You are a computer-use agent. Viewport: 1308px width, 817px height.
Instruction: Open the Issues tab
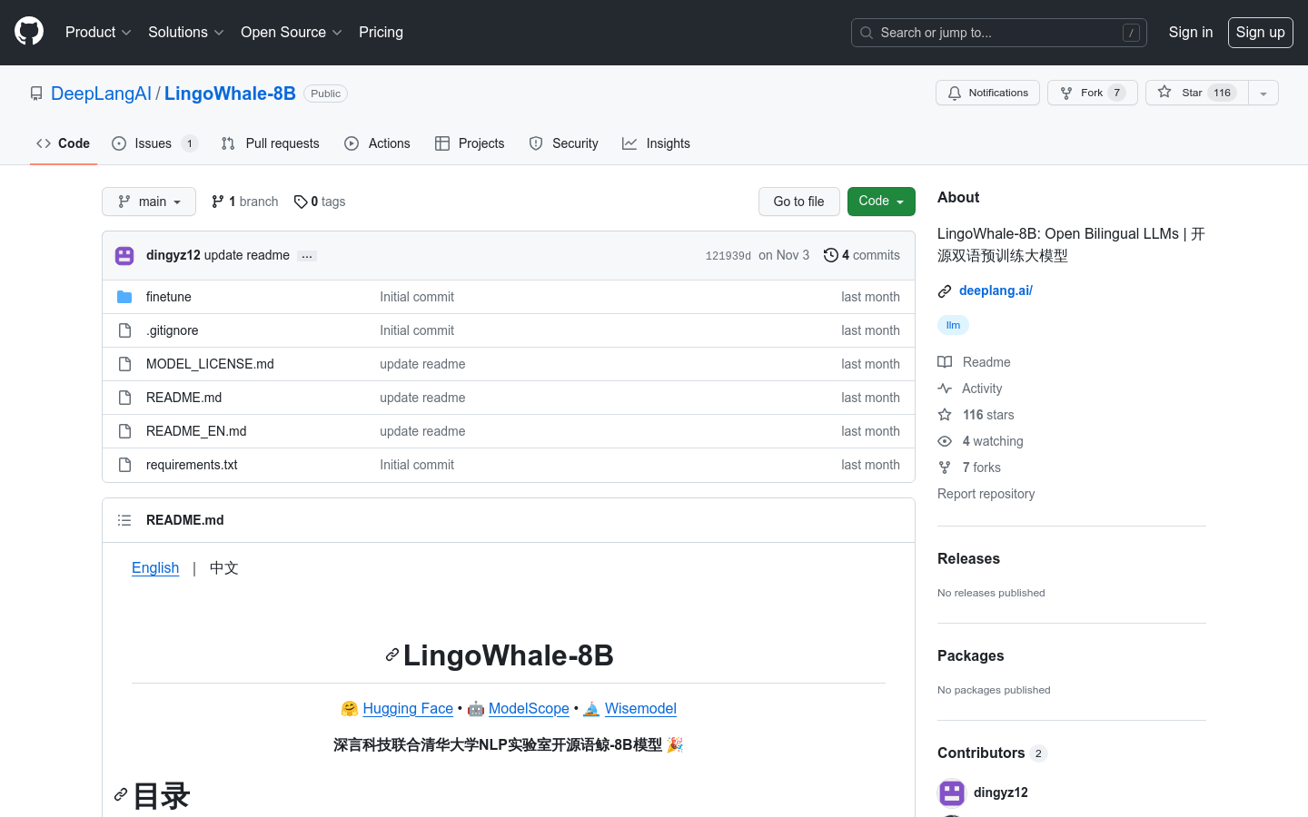154,143
